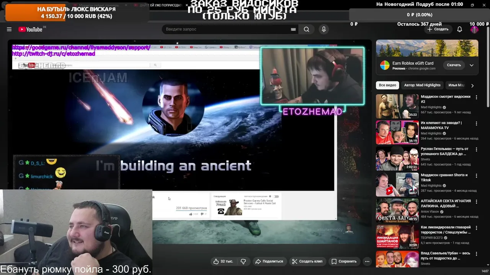Image resolution: width=490 pixels, height=275 pixels.
Task: Click the goodgame.ru support link overlay text
Action: point(81,48)
